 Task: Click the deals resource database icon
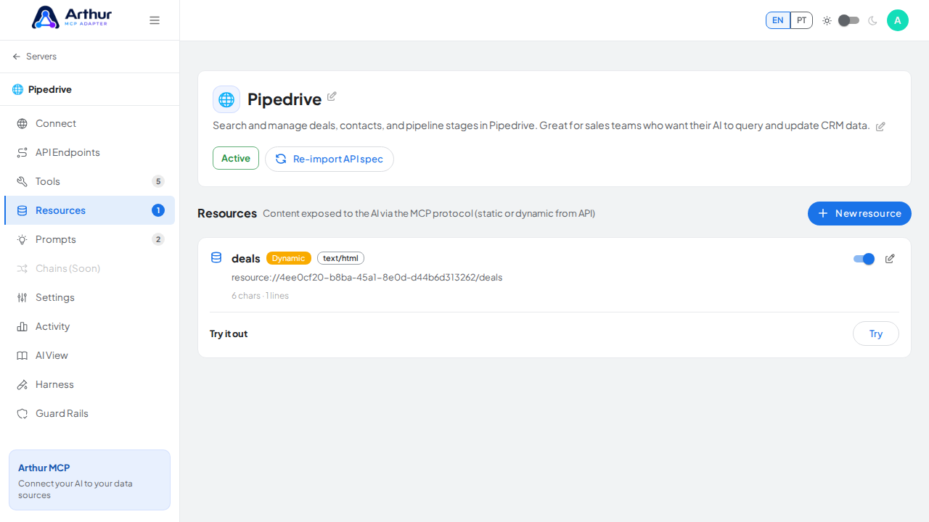tap(216, 257)
